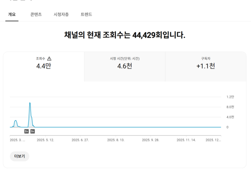Click the 2025. 6. 27. date label
This screenshot has height=169, width=251.
[x=80, y=141]
